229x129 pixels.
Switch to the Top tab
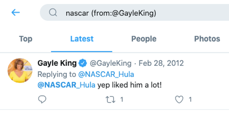point(26,39)
